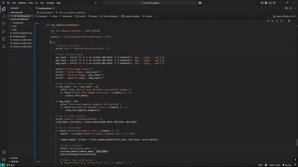Open the Run and Debug view
This screenshot has height=167, width=298.
click(x=4, y=32)
